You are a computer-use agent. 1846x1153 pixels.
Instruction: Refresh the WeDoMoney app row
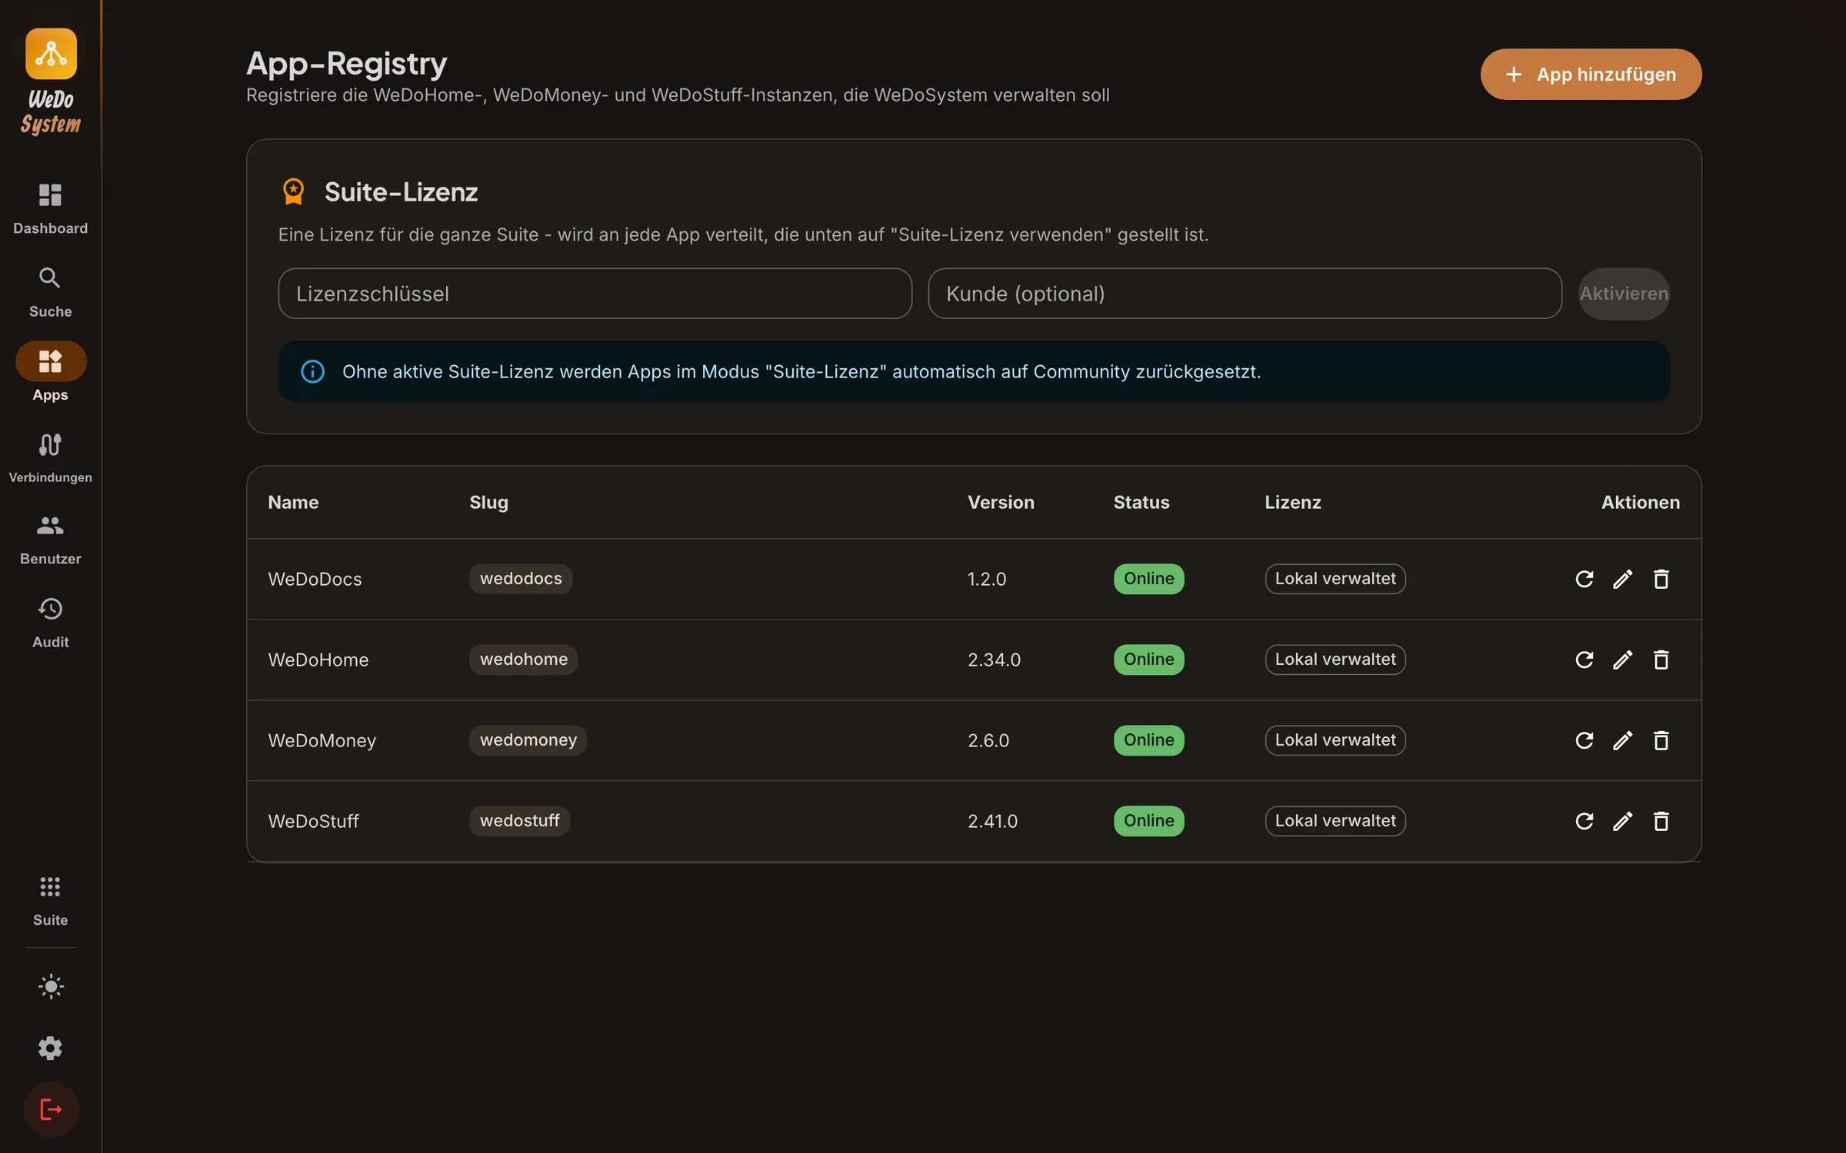pos(1584,740)
